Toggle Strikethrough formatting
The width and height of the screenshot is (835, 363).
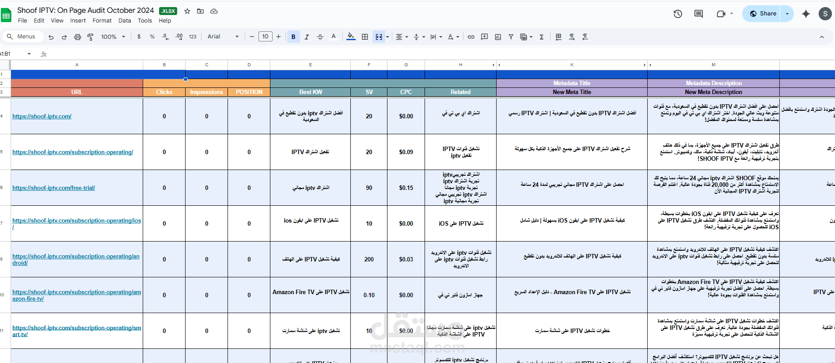point(320,37)
